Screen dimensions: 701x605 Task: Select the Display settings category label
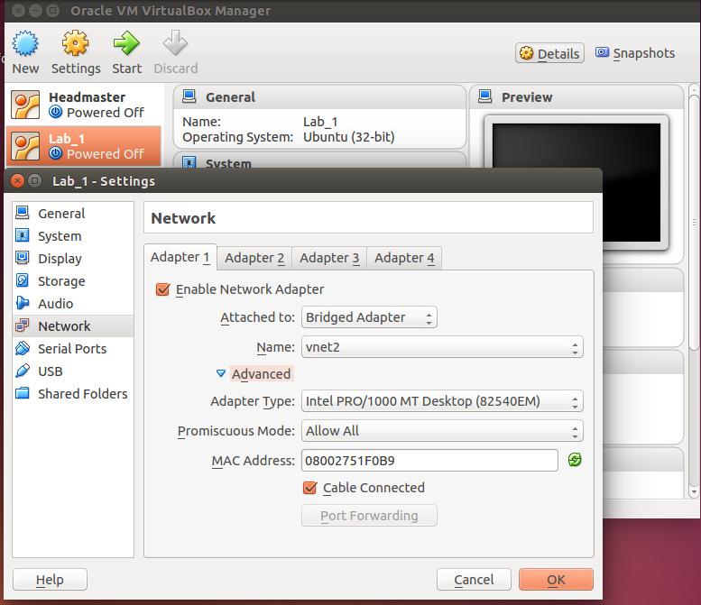tap(60, 259)
